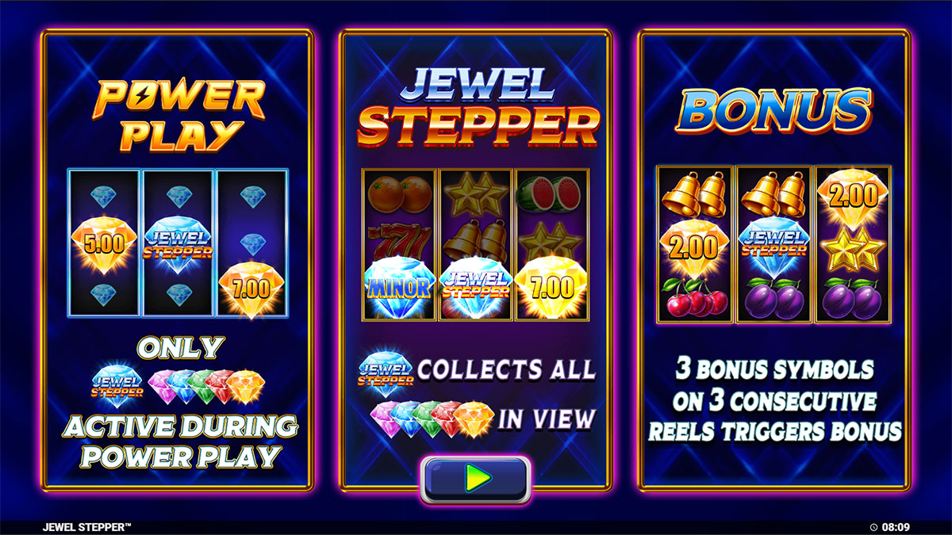Click the 7.00 jewel in Power Play reels
The image size is (952, 535).
click(252, 287)
